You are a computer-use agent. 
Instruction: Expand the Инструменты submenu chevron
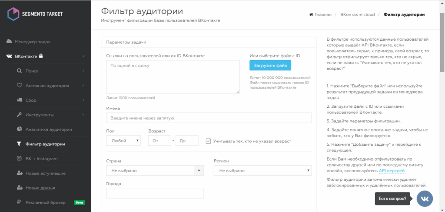click(x=83, y=115)
